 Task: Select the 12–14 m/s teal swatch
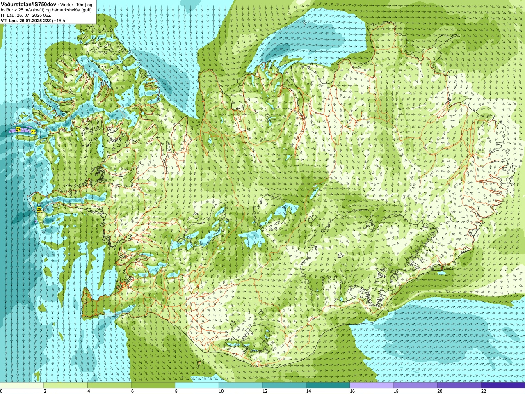(284, 385)
